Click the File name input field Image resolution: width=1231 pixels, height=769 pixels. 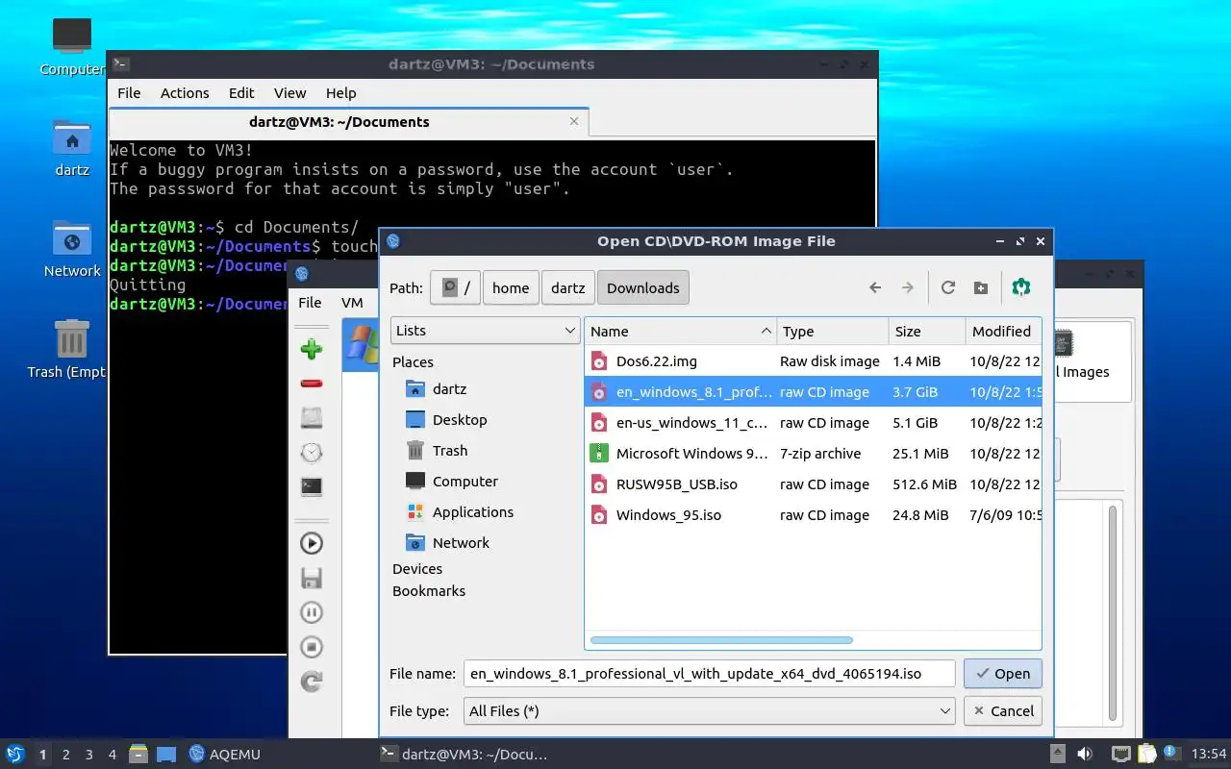click(709, 674)
